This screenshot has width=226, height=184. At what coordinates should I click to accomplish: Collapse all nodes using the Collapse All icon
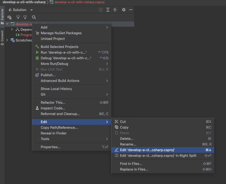click(x=115, y=10)
